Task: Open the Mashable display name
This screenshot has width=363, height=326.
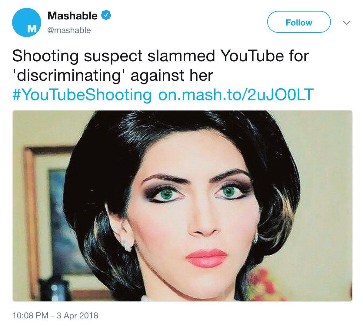Action: pos(72,15)
